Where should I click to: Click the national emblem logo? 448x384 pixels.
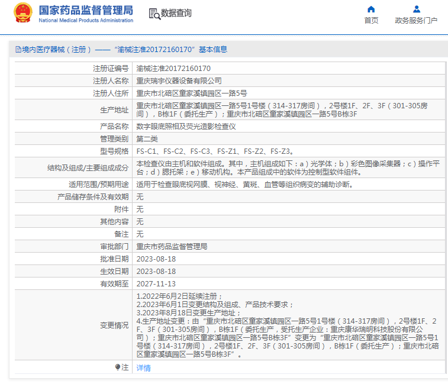tap(23, 13)
